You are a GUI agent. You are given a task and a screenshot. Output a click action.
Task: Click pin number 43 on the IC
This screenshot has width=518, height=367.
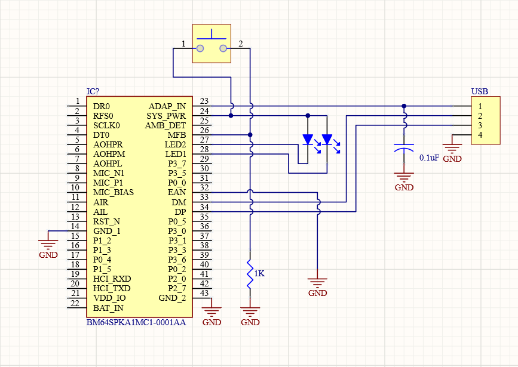tap(204, 293)
